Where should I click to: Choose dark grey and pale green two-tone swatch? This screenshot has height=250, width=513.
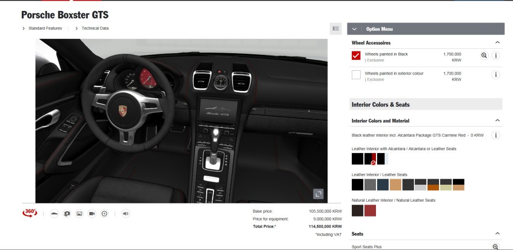coord(446,185)
